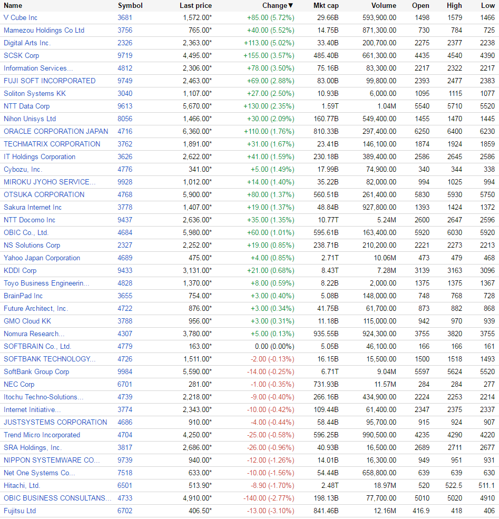Select symbol 6701 for NEC Corp
Viewport: 499px width, 519px height.
point(125,385)
